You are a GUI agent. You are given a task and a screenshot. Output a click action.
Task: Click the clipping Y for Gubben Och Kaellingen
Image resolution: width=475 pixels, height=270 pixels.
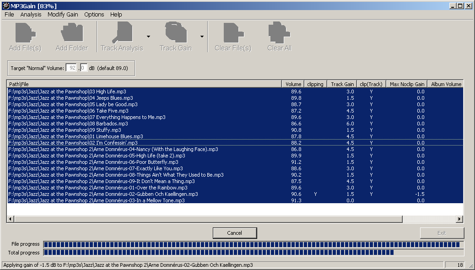coord(315,194)
